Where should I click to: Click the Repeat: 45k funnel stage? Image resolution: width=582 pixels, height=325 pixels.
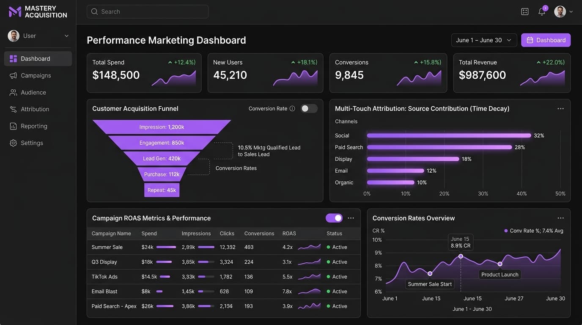tap(162, 190)
